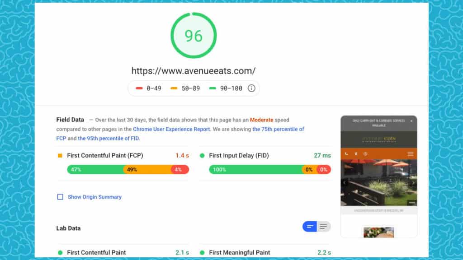The width and height of the screenshot is (463, 260).
Task: Tap the location pin icon in preview
Action: tap(356, 154)
